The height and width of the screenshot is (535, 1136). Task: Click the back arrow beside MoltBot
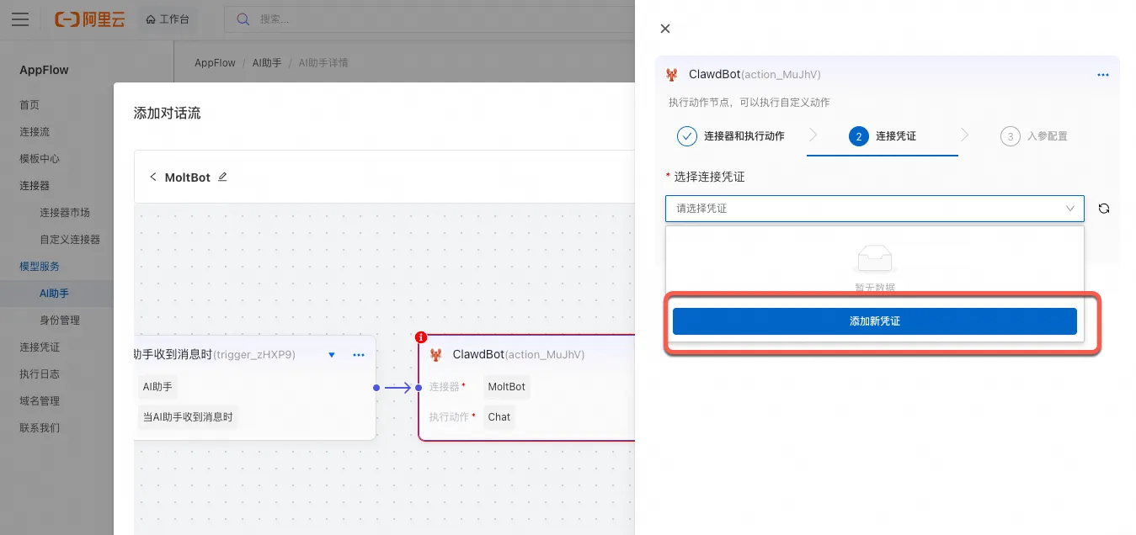(x=153, y=177)
